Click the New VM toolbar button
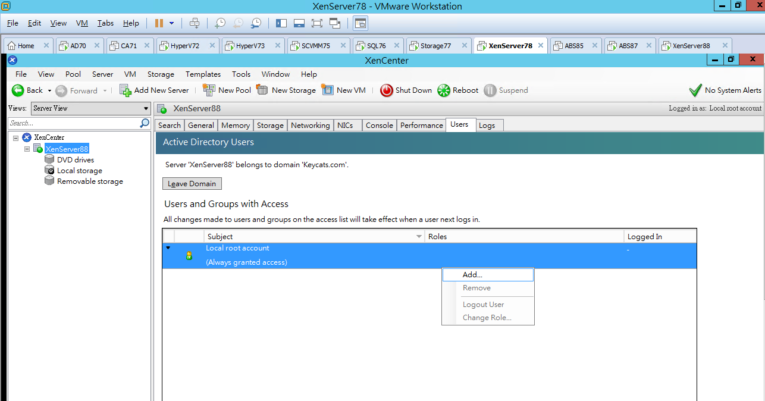This screenshot has height=401, width=765. point(343,90)
